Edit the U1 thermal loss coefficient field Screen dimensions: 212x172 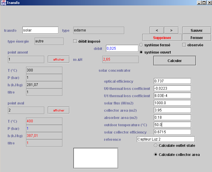point(173,96)
